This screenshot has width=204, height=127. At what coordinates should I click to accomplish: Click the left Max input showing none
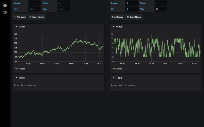pyautogui.click(x=63, y=9)
